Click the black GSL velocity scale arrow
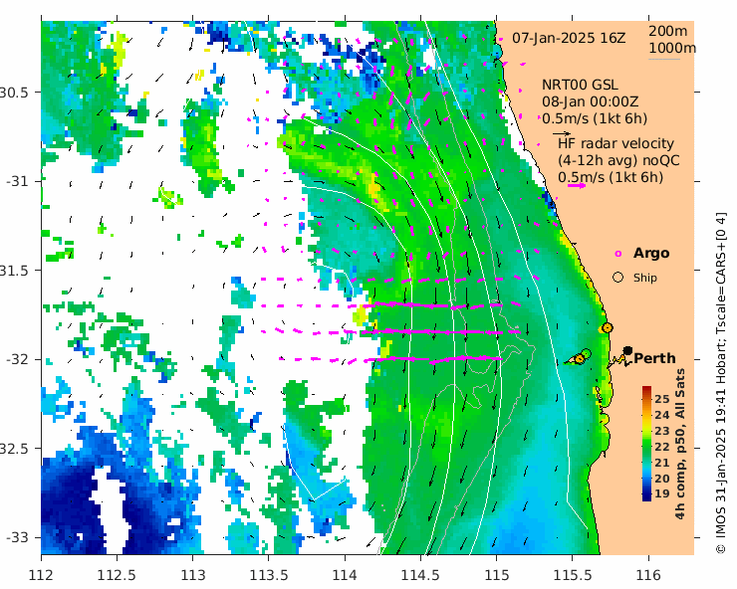737x589 pixels. (562, 134)
